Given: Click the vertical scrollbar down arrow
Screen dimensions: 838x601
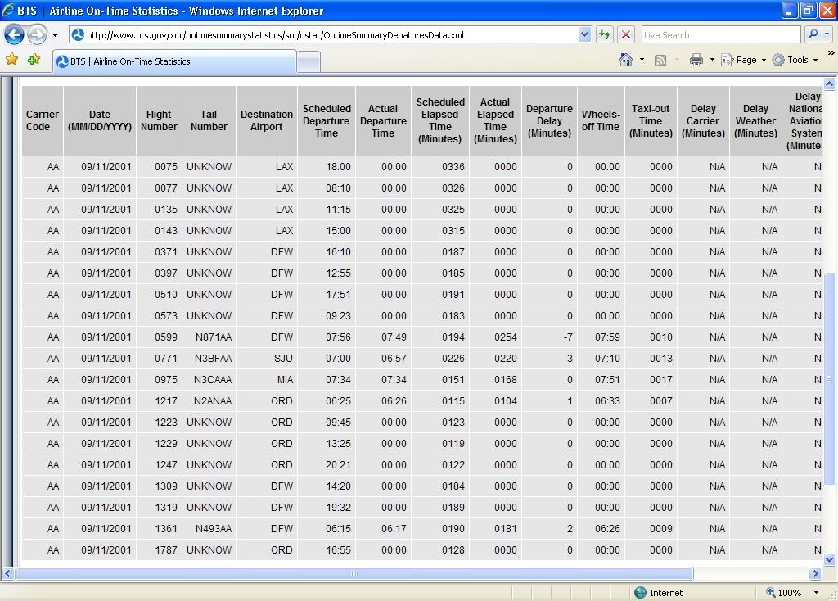Looking at the screenshot, I should (x=829, y=560).
